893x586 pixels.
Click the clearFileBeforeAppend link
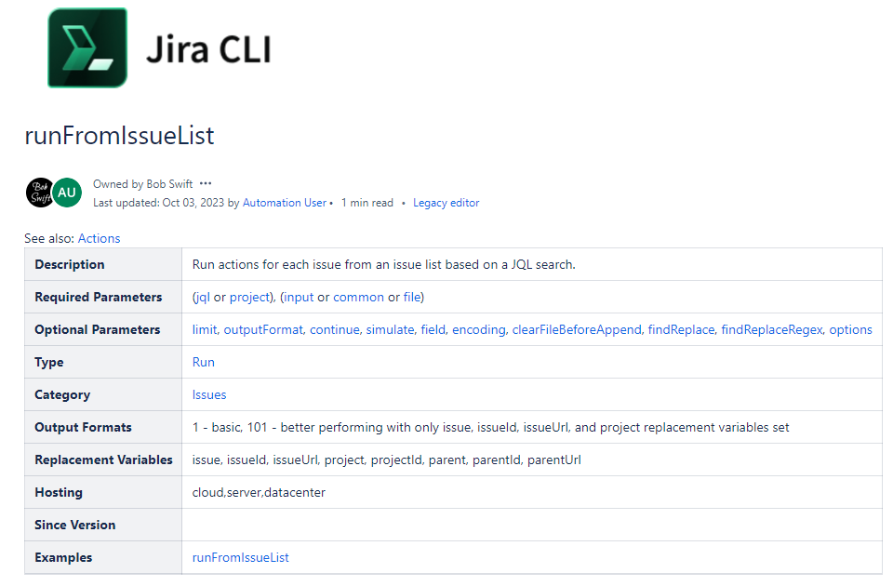577,329
